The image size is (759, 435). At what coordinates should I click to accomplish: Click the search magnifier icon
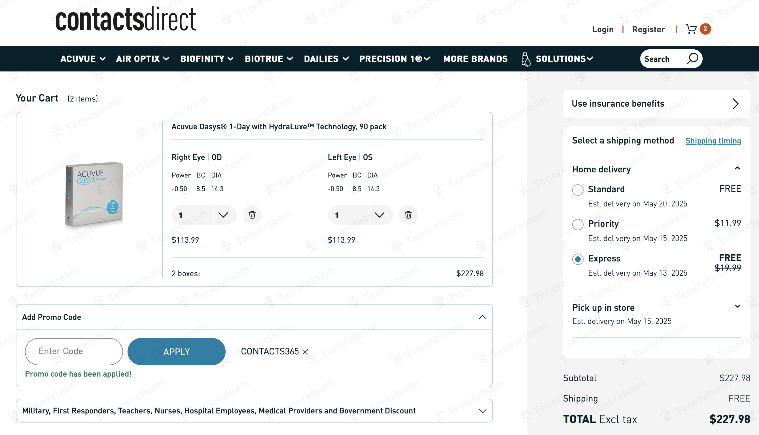(x=692, y=58)
